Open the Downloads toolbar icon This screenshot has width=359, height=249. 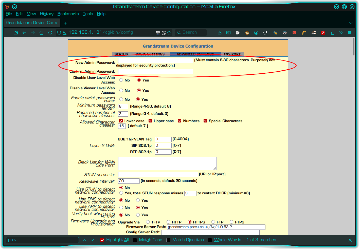point(220,33)
